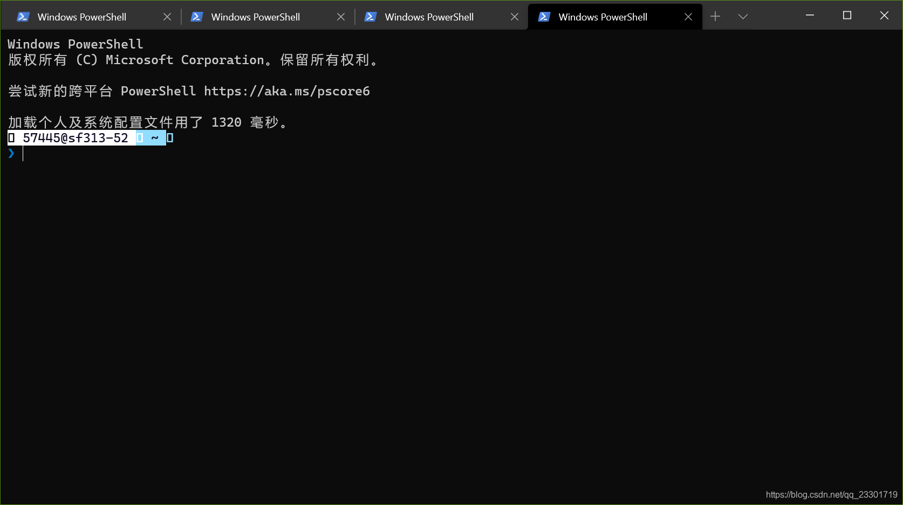Click PowerShell icon on second tab
The height and width of the screenshot is (505, 903).
coord(196,17)
